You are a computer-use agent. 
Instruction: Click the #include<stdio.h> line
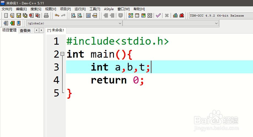(x=118, y=41)
